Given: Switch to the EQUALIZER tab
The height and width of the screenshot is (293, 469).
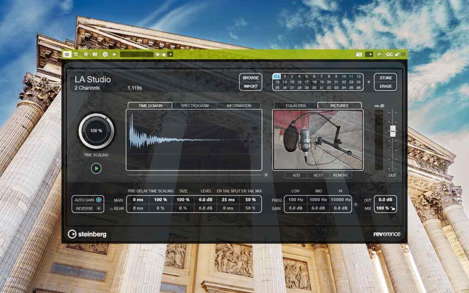Looking at the screenshot, I should coord(295,106).
